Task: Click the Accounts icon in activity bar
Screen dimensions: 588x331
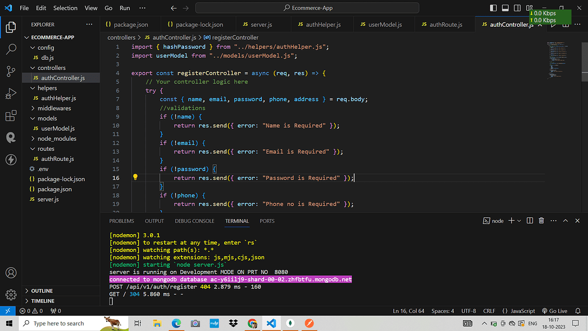Action: pos(11,274)
